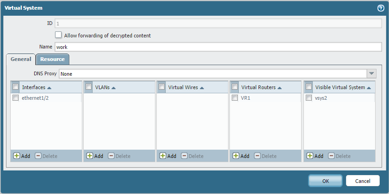Tick the VR1 virtual router checkbox
The height and width of the screenshot is (194, 389).
point(235,98)
